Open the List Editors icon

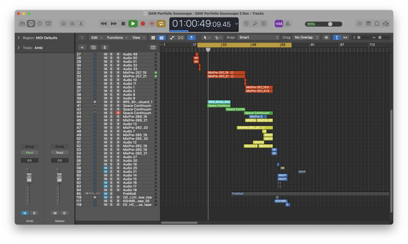coord(359,23)
